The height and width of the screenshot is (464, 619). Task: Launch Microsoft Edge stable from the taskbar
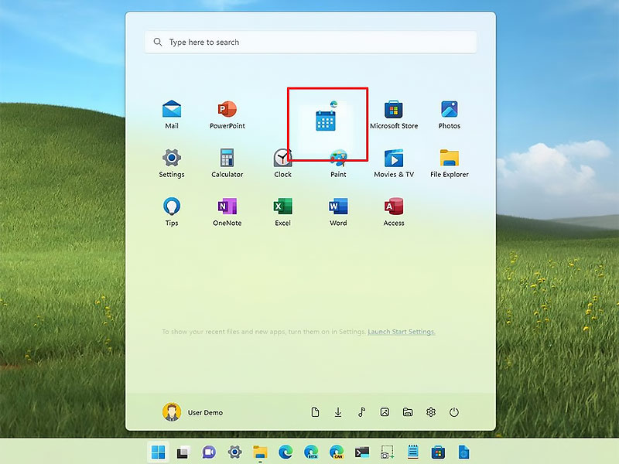(x=286, y=452)
